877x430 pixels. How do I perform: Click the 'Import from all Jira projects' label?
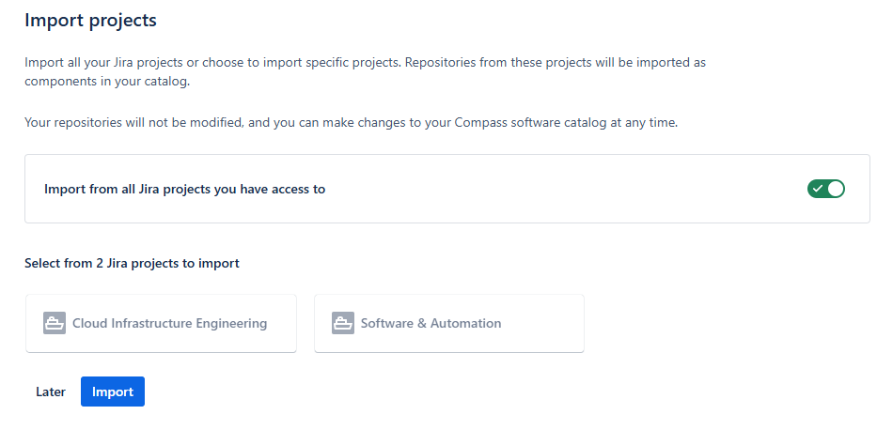[184, 190]
